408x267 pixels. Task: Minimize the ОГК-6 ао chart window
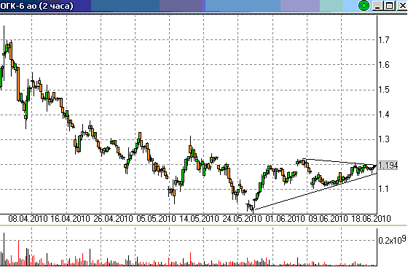click(377, 6)
